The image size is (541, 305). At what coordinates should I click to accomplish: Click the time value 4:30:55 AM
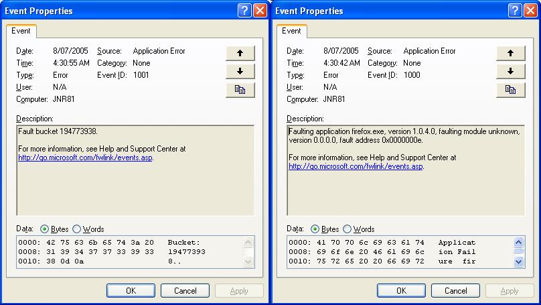[71, 63]
